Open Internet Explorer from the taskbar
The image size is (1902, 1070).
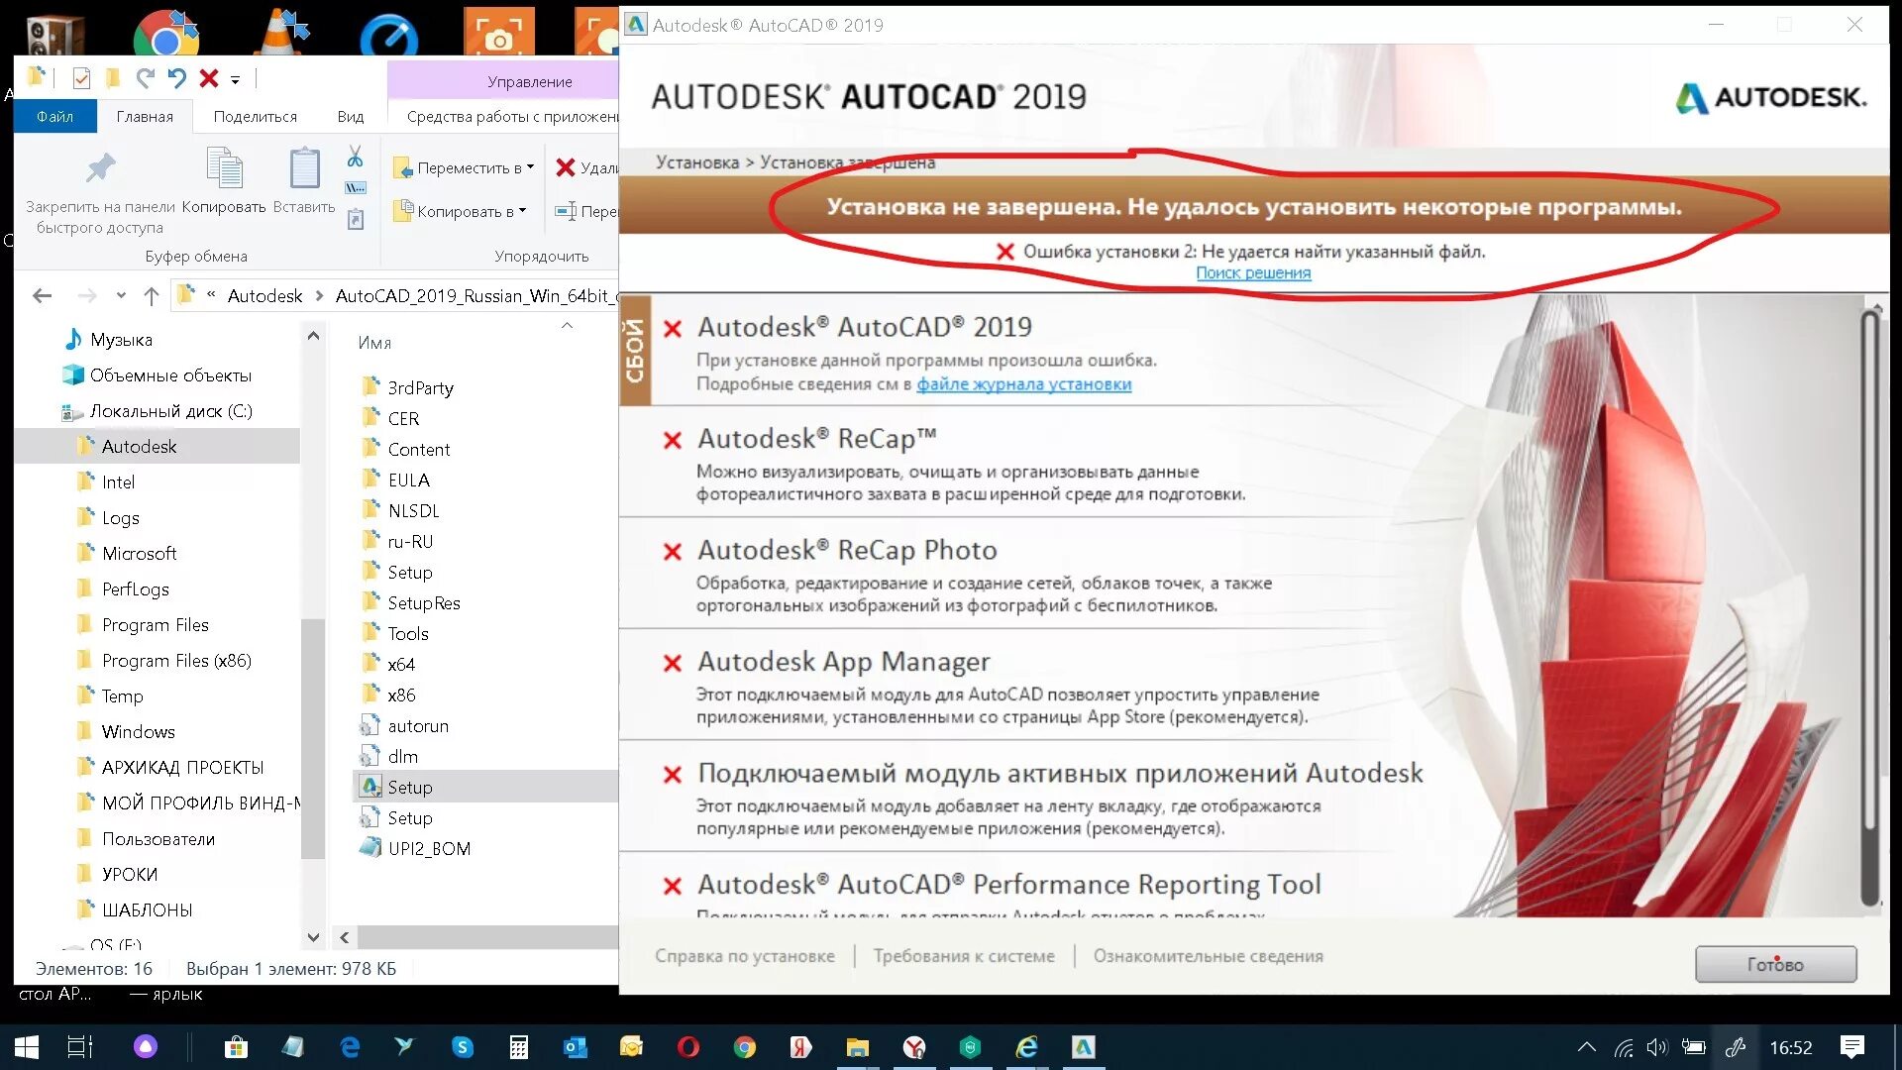click(1027, 1047)
